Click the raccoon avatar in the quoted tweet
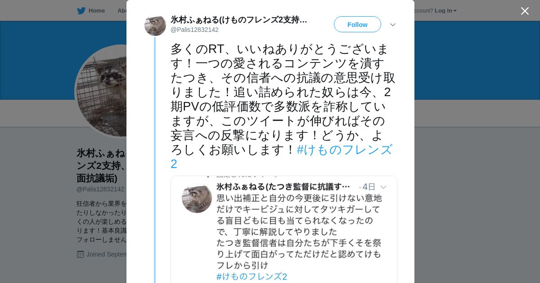The image size is (540, 283). (x=197, y=198)
